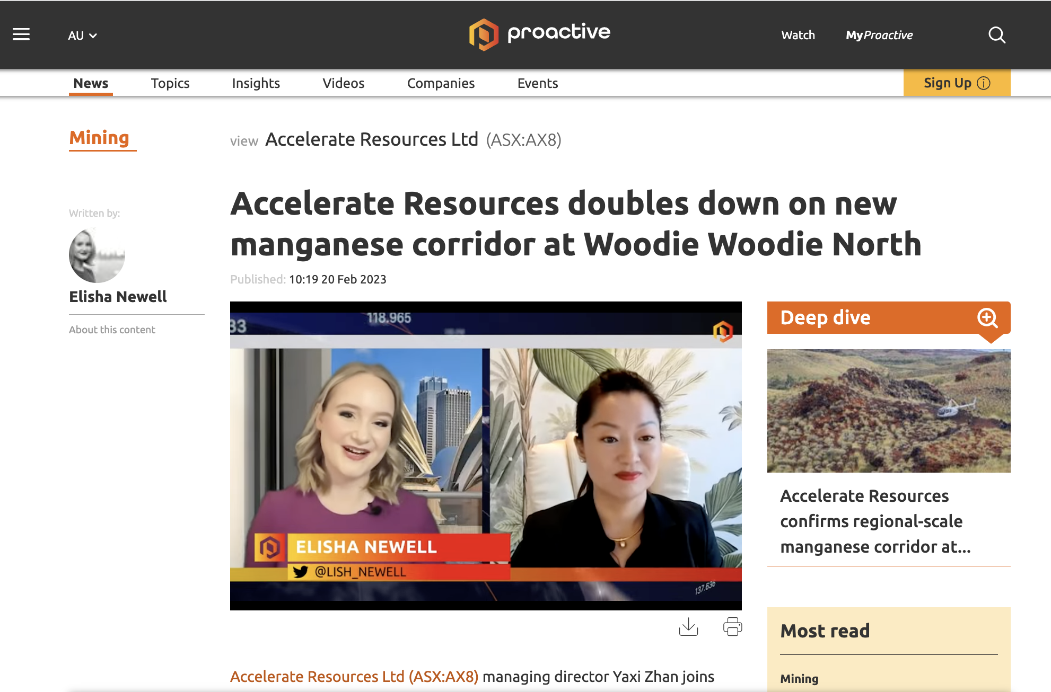Play the Elisha Newell interview video
The image size is (1051, 692).
coord(486,456)
